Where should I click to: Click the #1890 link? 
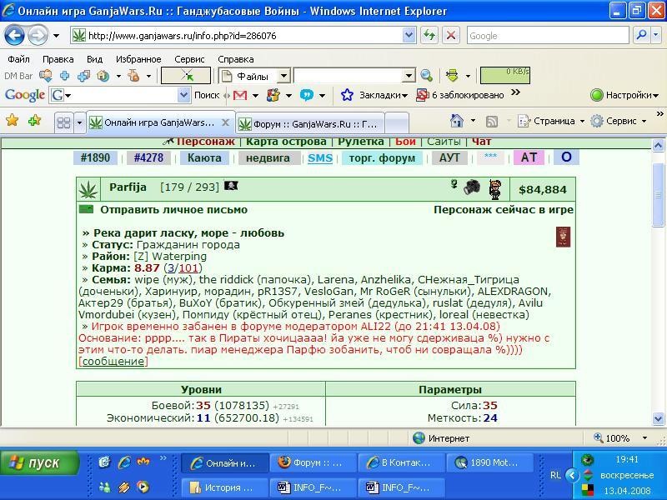coord(95,158)
